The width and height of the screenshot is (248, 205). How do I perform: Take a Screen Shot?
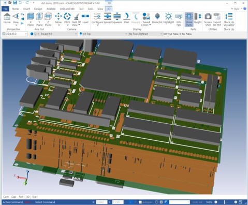pyautogui.click(x=208, y=20)
